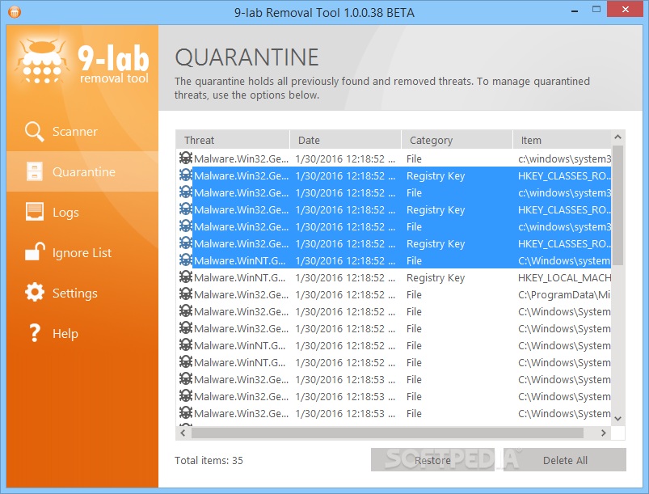Image resolution: width=649 pixels, height=494 pixels.
Task: Click the vertical scrollbar up arrow
Action: click(x=618, y=137)
